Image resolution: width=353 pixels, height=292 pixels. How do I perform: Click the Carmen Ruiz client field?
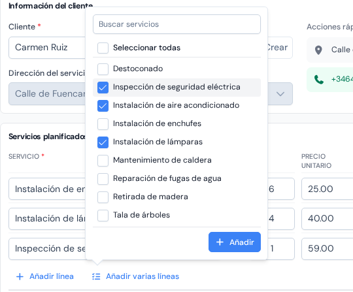47,48
